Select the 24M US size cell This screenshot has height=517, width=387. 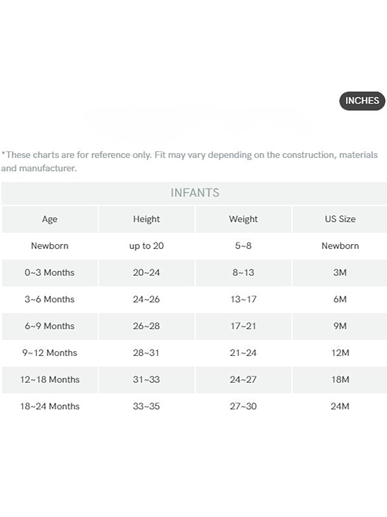[x=340, y=406]
